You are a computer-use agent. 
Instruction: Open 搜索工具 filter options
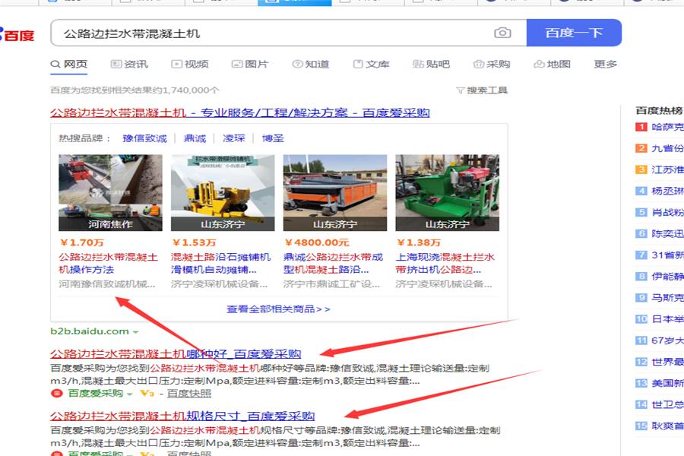coord(482,90)
